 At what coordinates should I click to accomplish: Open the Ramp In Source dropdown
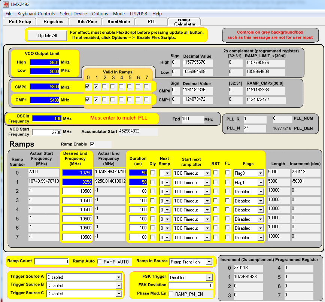[x=191, y=262]
